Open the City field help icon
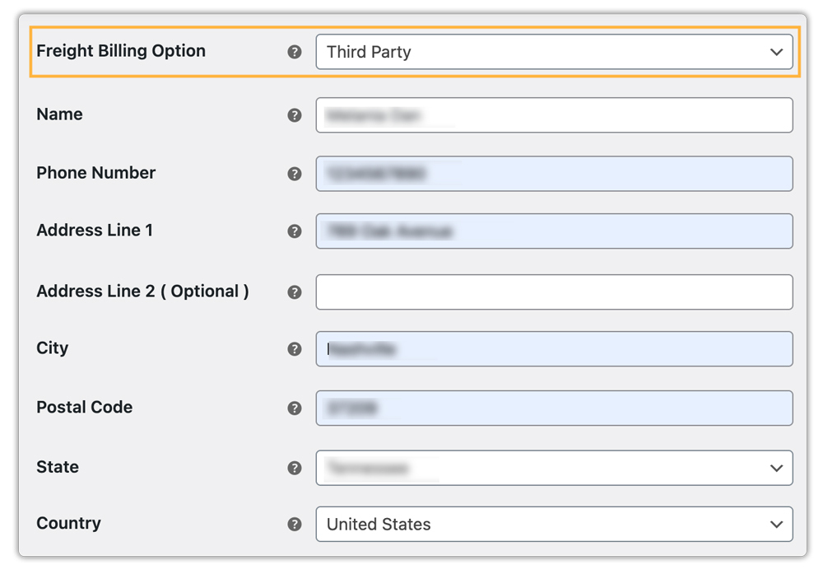823x574 pixels. 295,349
